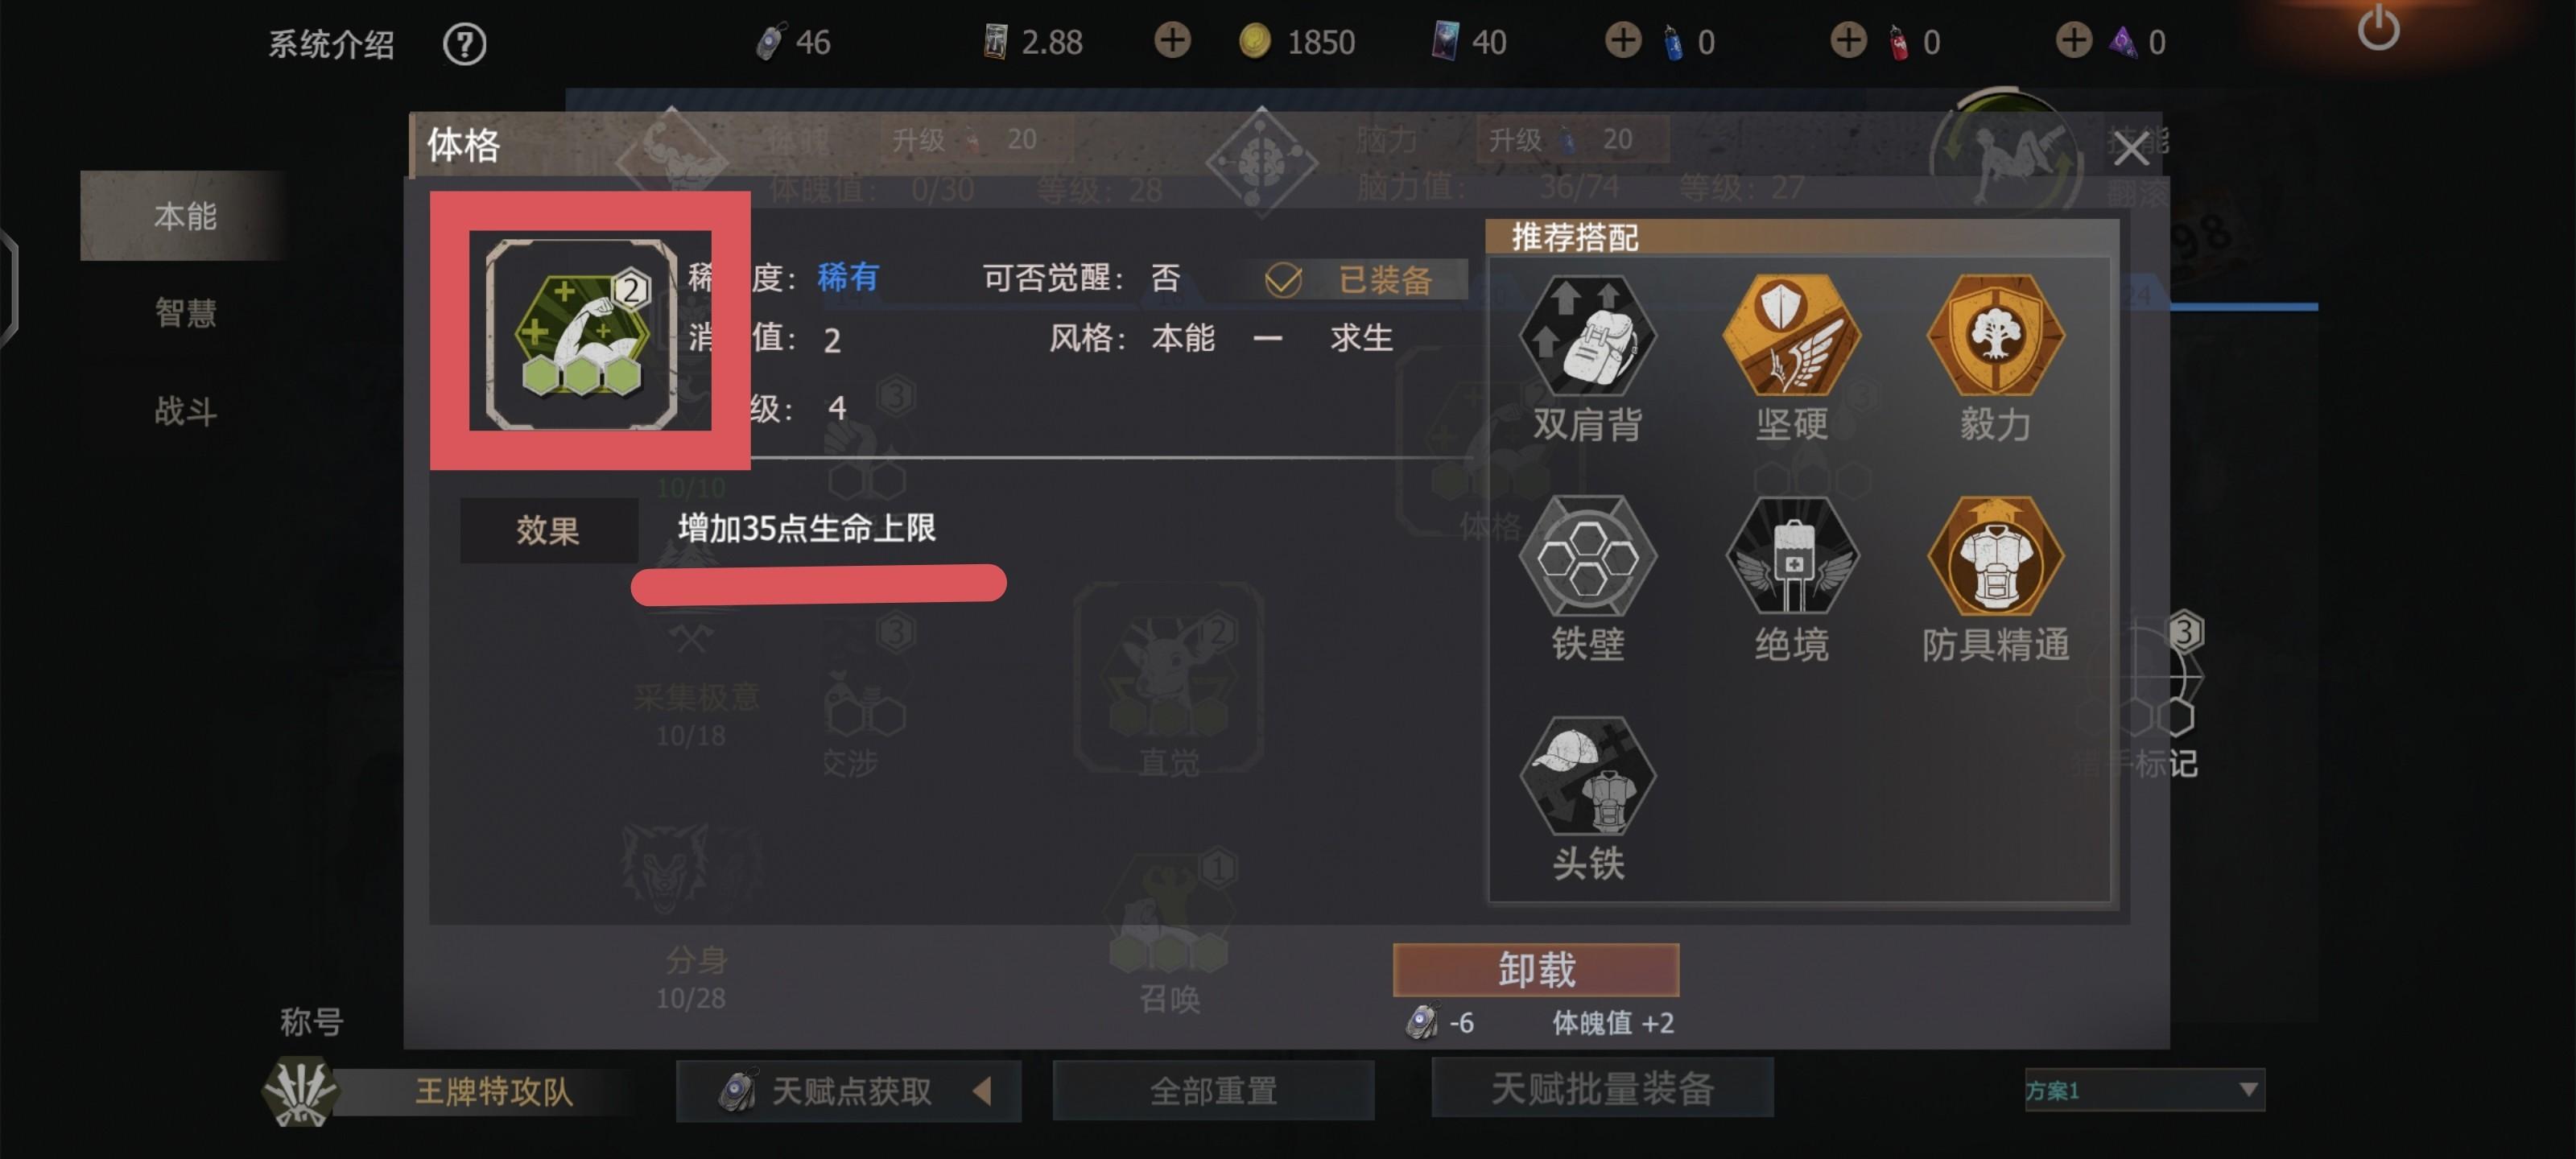Image resolution: width=2576 pixels, height=1159 pixels.
Task: Close the 体格 talent detail dialog
Action: [2130, 150]
